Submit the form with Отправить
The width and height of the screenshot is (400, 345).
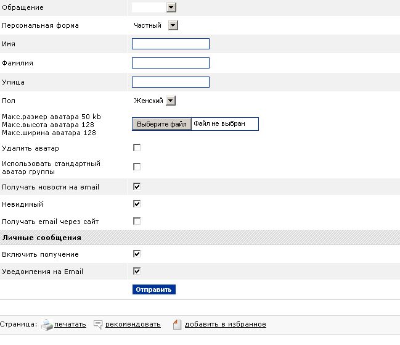[x=154, y=289]
